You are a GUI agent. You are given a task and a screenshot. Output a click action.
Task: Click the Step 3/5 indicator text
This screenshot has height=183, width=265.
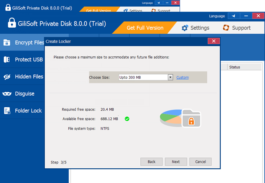point(59,162)
